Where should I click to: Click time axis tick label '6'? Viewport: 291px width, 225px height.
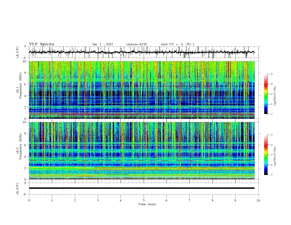pos(166,200)
